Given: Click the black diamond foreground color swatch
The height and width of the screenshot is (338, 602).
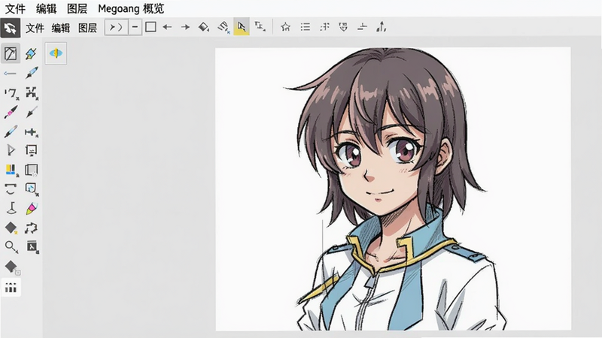Looking at the screenshot, I should point(11,267).
